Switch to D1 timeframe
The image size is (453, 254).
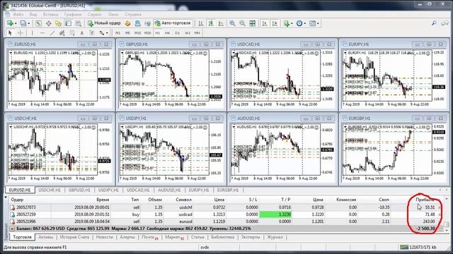coord(178,33)
